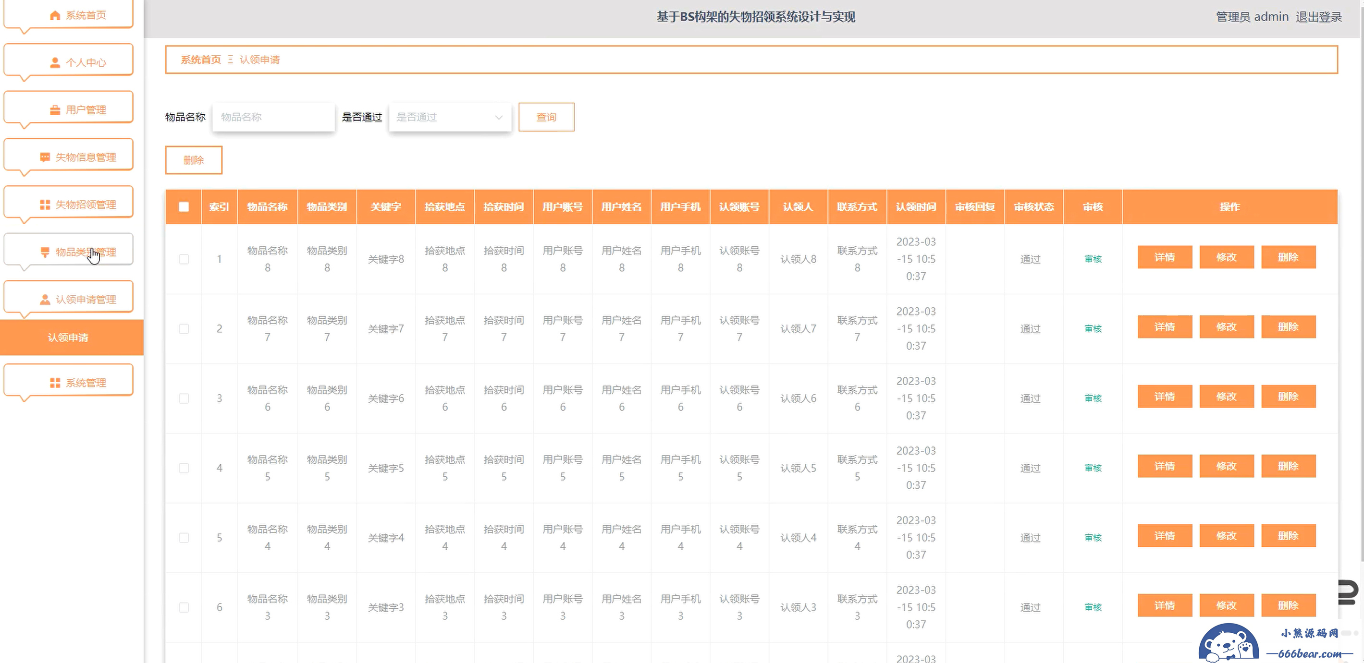The width and height of the screenshot is (1364, 663).
Task: Click 详情 for row 6 (认领人3)
Action: click(1165, 605)
